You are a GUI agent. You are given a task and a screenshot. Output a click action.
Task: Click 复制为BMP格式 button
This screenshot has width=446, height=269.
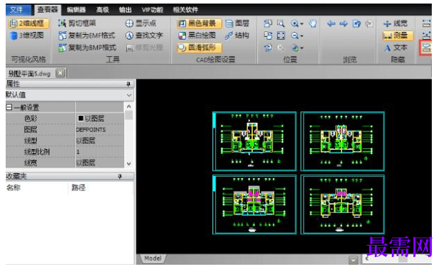tap(87, 48)
